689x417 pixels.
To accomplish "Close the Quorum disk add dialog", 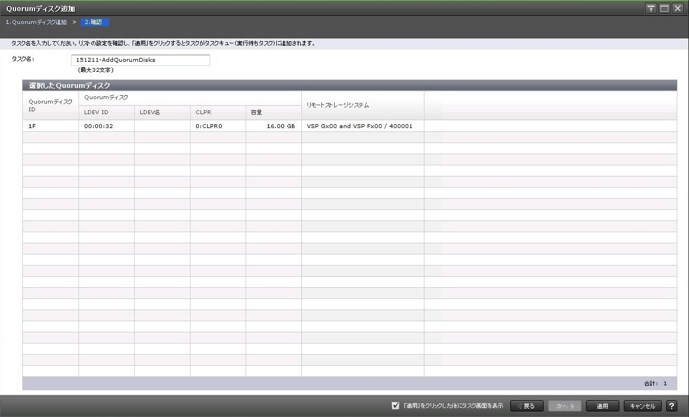I will [677, 8].
